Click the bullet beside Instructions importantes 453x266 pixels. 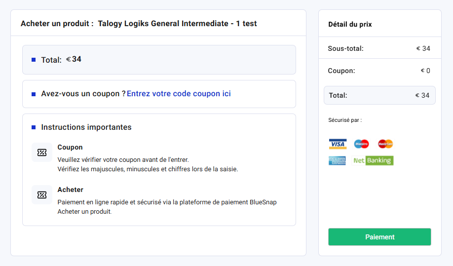click(x=34, y=127)
